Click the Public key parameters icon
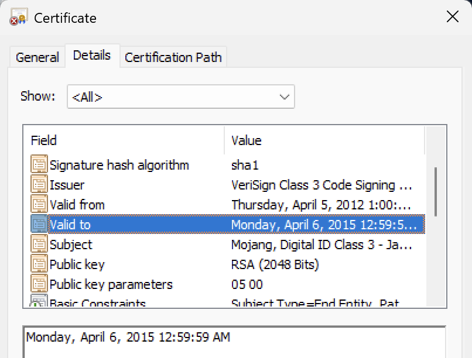The height and width of the screenshot is (358, 472). (x=39, y=284)
